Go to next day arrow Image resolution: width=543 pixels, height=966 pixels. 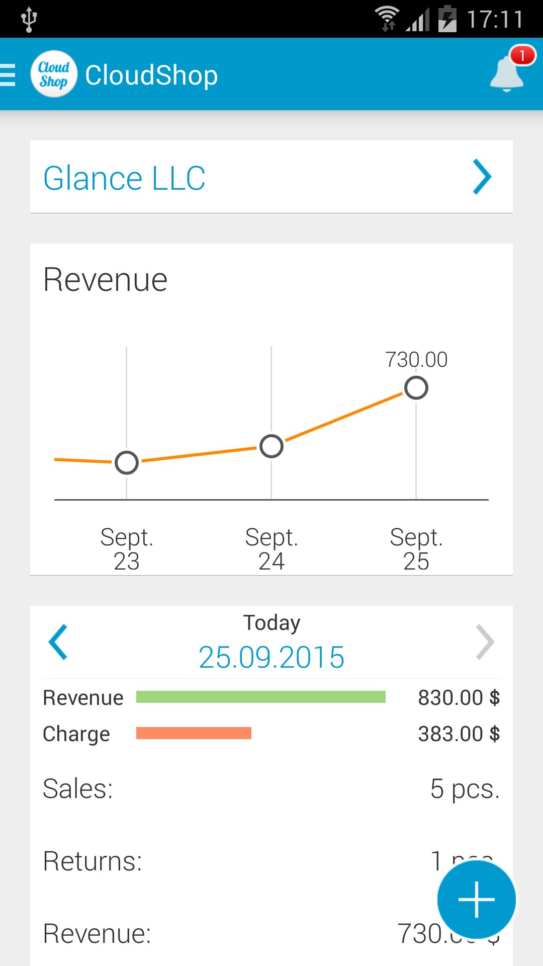(x=485, y=642)
